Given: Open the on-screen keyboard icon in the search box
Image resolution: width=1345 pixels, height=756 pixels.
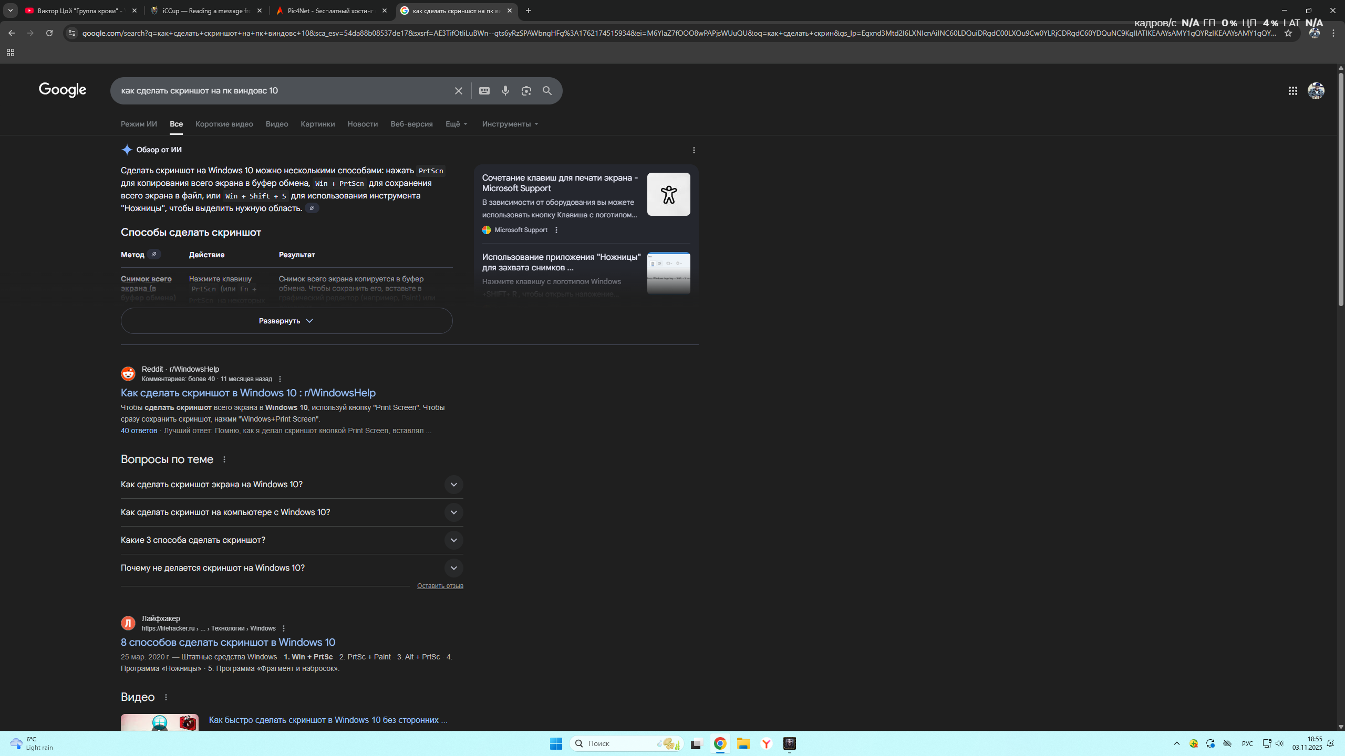Looking at the screenshot, I should 484,91.
